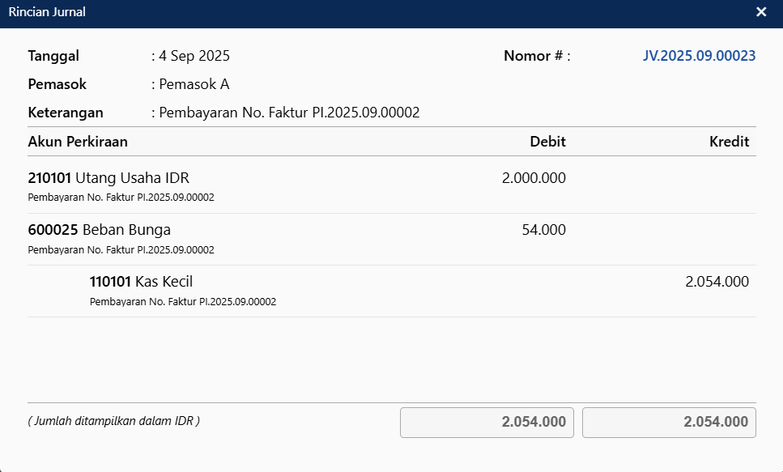Click the date value 4 Sep 2025
783x472 pixels.
tap(194, 56)
